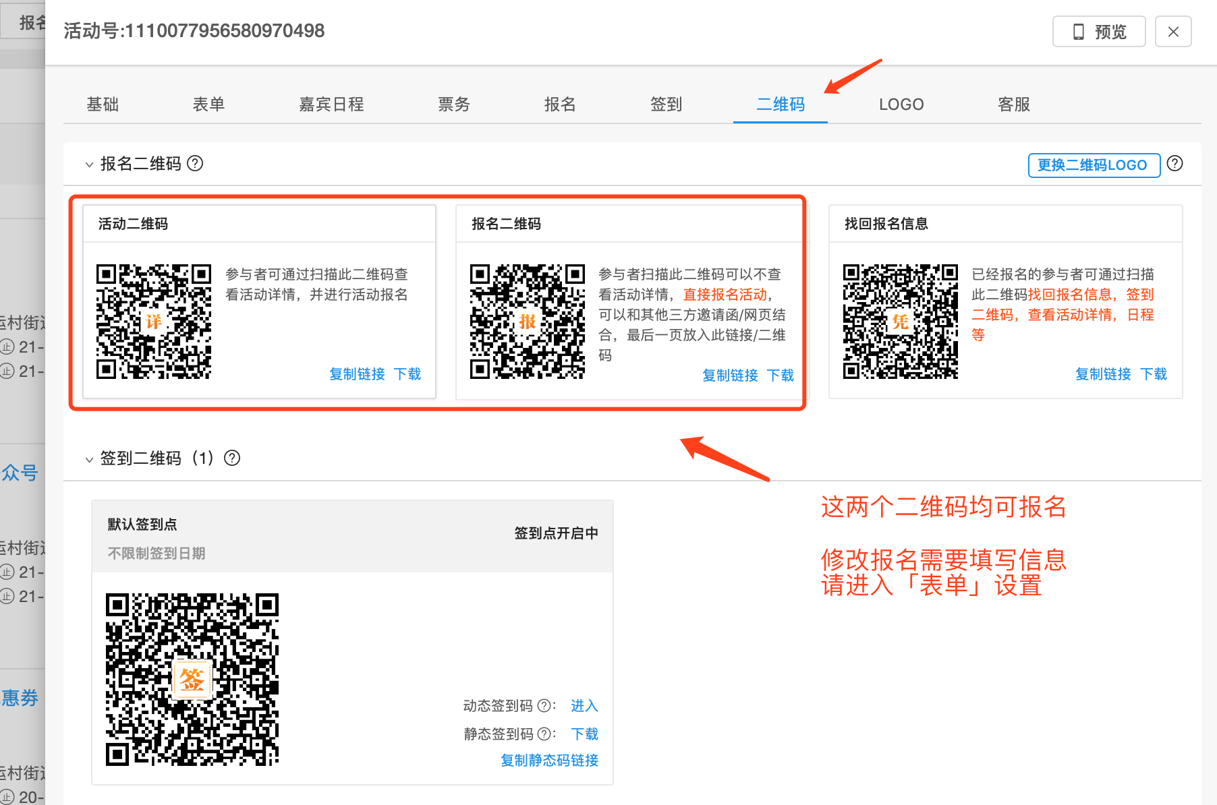Copy link in the 报名二维码 card
The height and width of the screenshot is (805, 1217).
[x=730, y=376]
